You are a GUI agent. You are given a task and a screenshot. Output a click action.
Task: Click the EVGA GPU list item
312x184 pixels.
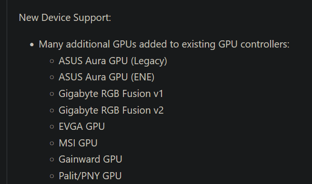coord(81,126)
